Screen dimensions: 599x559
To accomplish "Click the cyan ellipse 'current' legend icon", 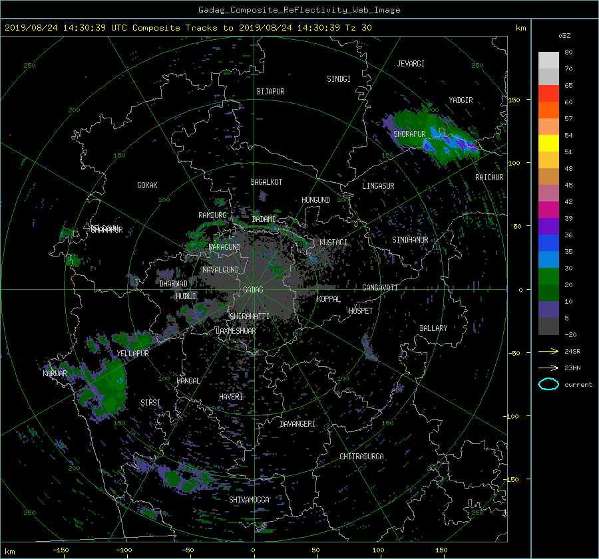I will click(548, 384).
